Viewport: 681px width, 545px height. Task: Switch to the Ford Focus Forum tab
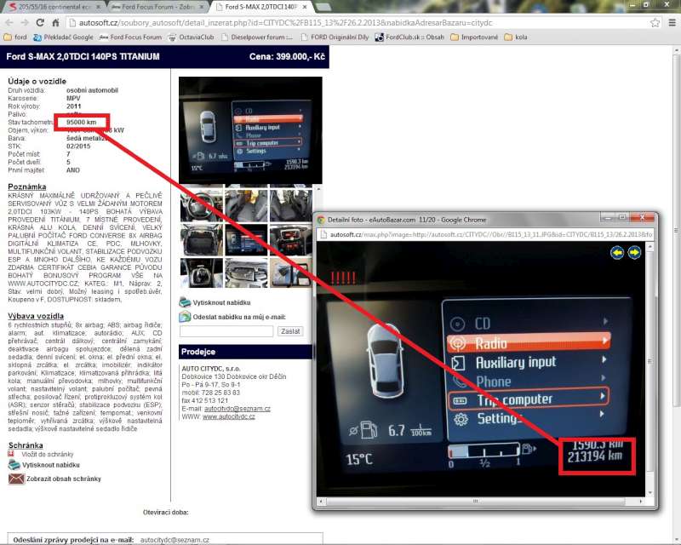point(160,7)
